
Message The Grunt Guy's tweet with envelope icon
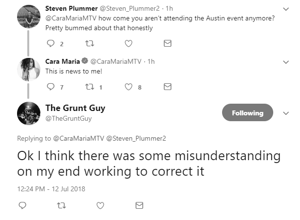point(139,205)
